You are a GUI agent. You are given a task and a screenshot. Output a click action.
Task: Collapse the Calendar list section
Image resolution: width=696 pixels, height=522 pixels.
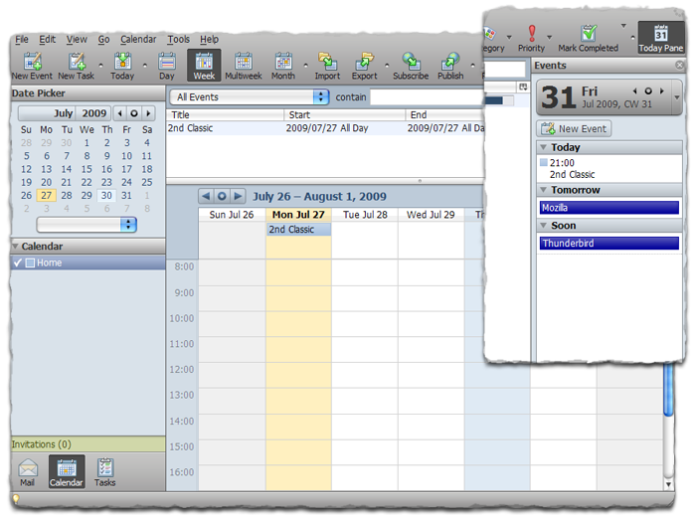point(15,247)
